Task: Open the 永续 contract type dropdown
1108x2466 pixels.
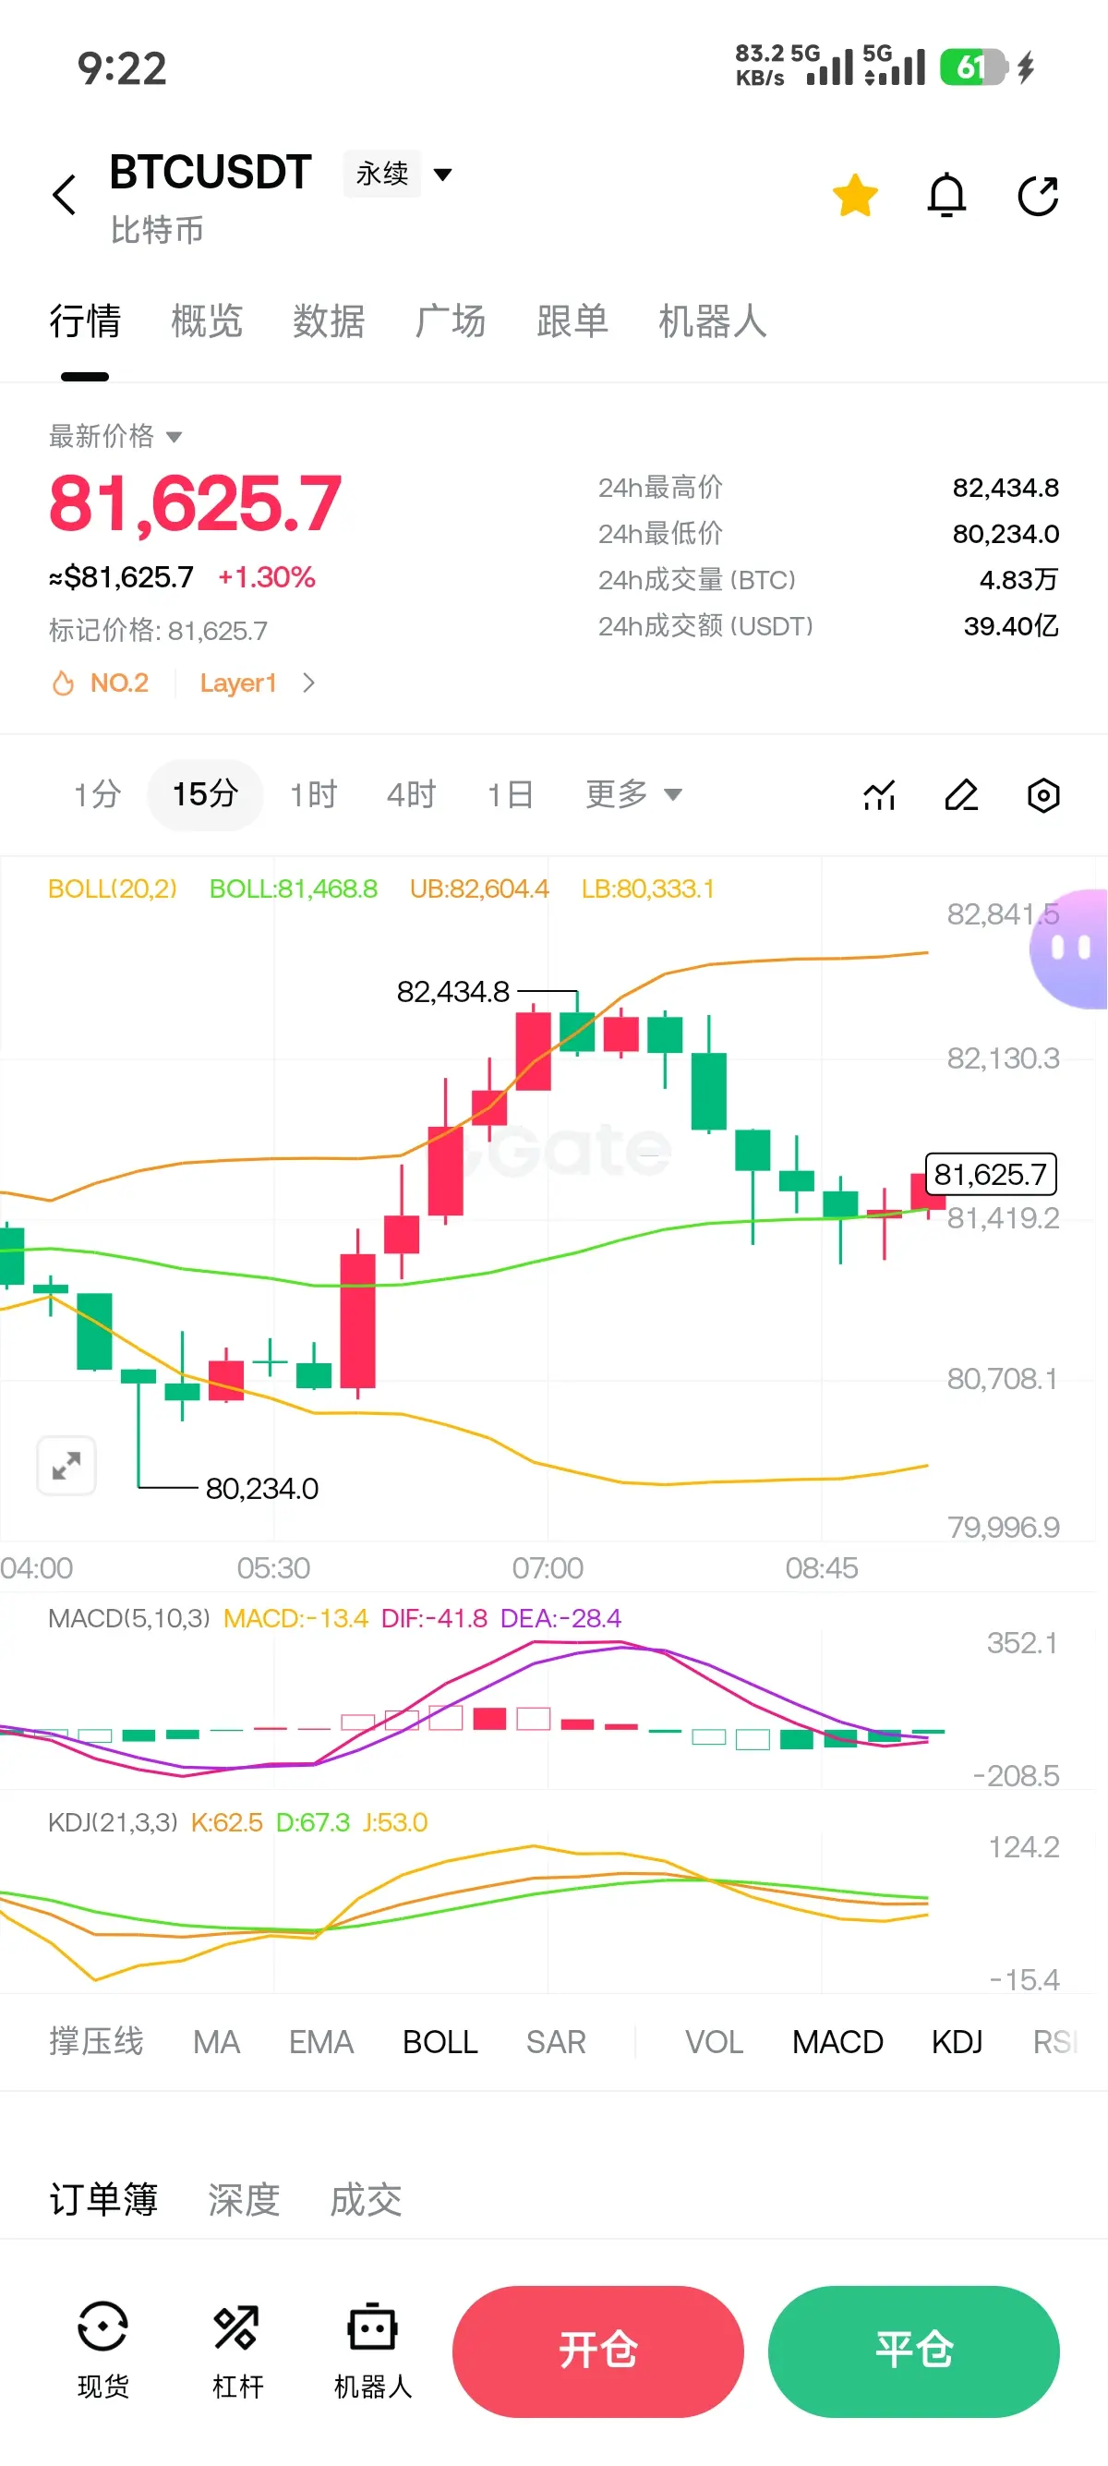Action: 398,175
